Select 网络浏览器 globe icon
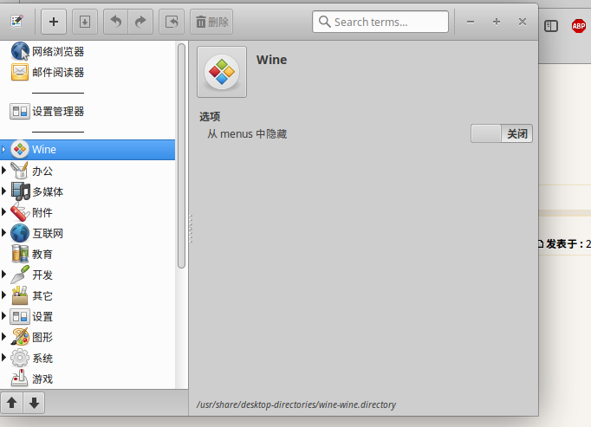591x427 pixels. [x=20, y=51]
